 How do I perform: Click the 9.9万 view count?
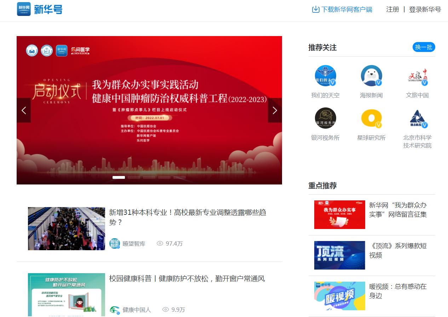click(178, 310)
